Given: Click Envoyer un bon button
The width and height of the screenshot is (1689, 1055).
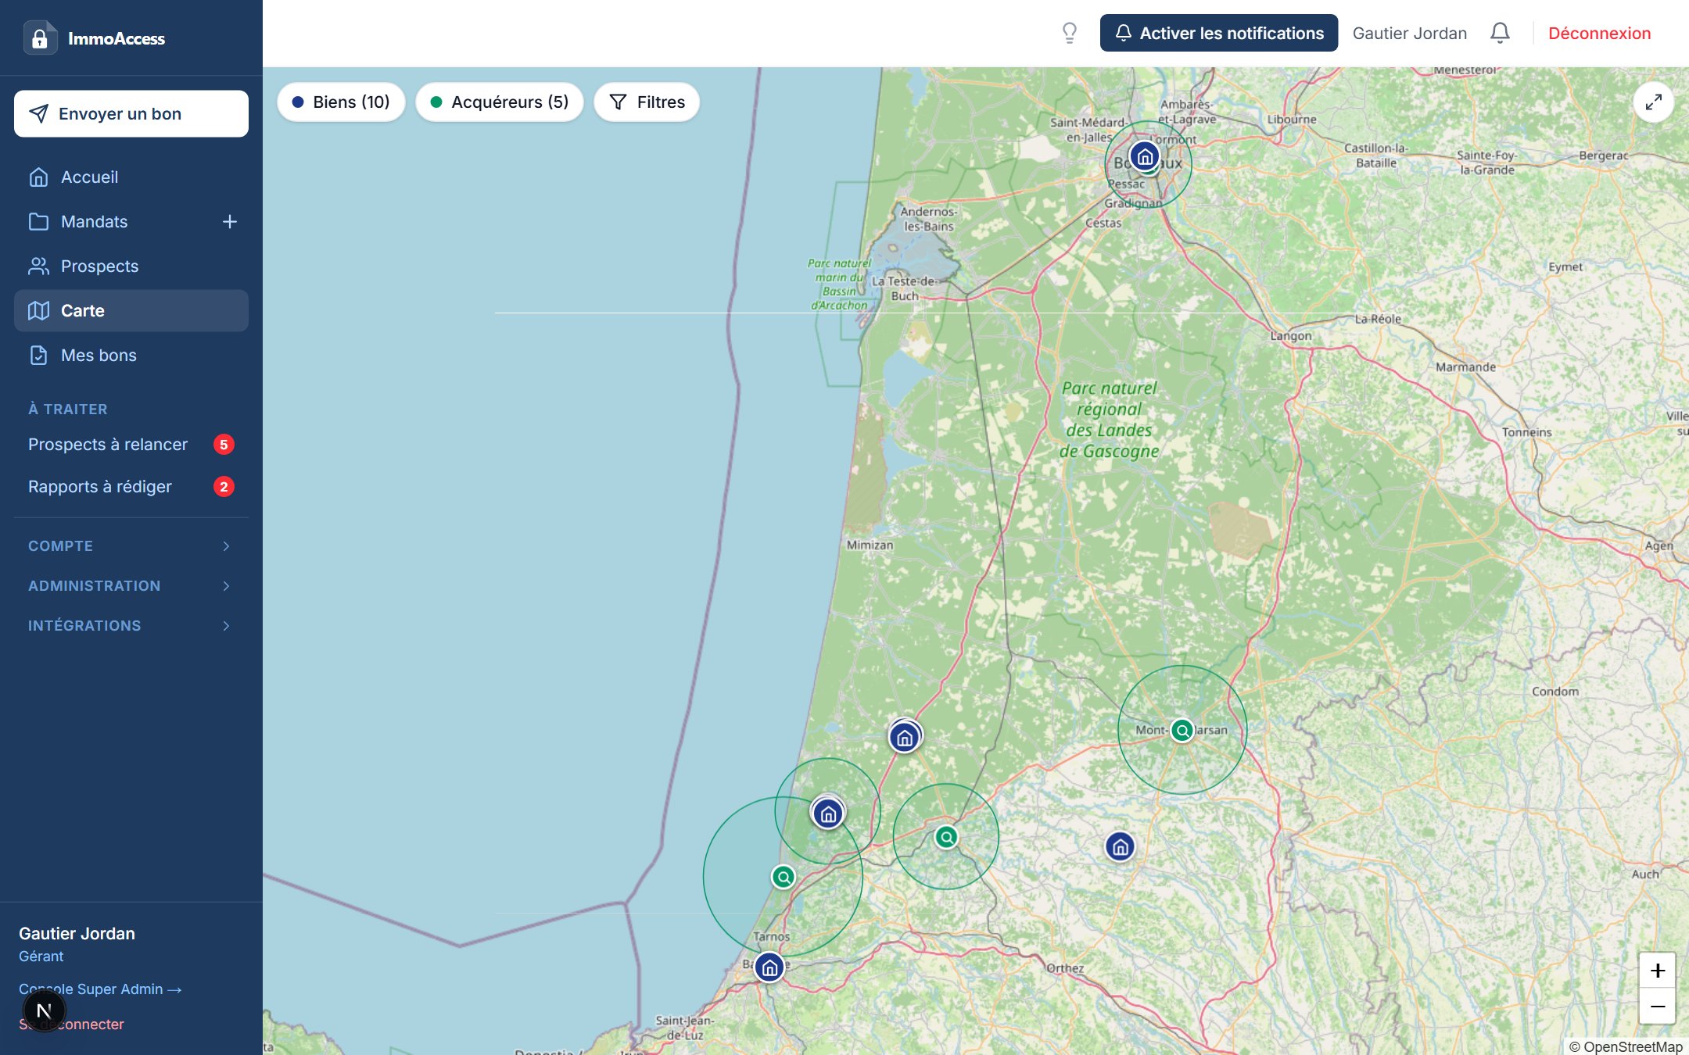Looking at the screenshot, I should pos(131,114).
